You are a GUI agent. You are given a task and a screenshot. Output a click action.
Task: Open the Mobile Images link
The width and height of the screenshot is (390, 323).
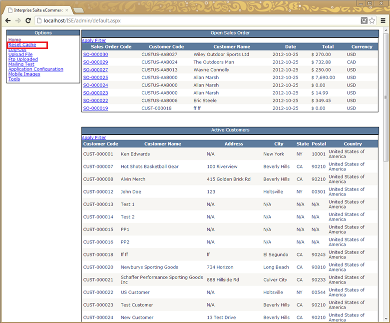click(24, 74)
